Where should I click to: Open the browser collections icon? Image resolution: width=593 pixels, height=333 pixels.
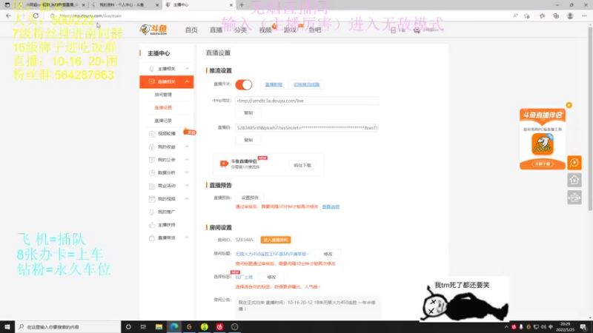coord(556,16)
